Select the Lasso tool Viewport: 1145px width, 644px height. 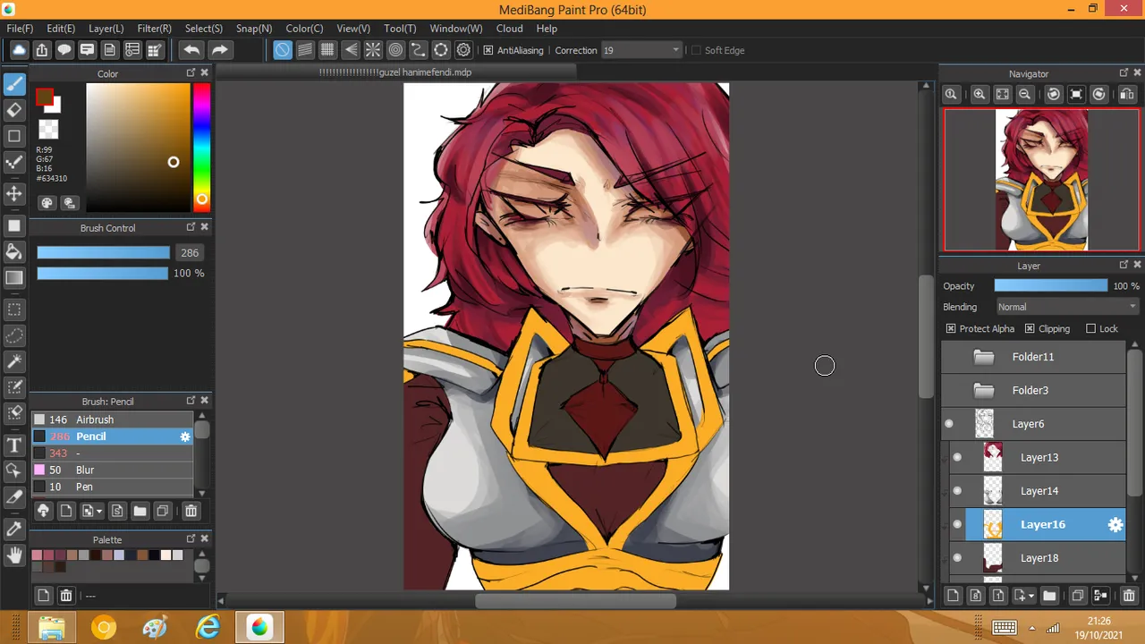(14, 336)
